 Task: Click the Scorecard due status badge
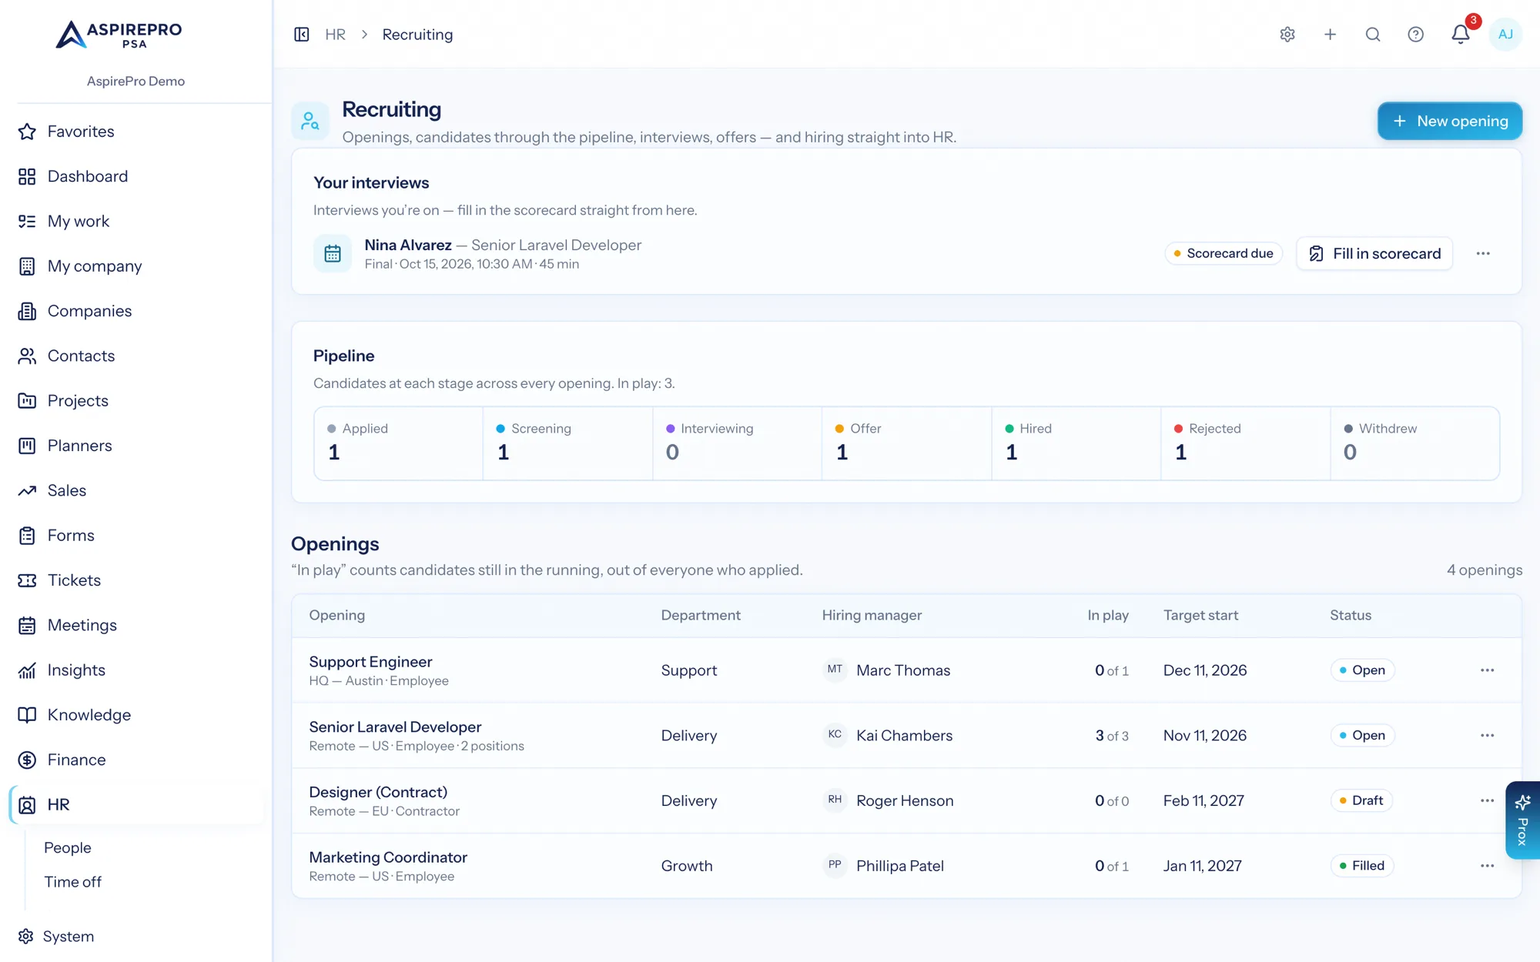[x=1223, y=253]
